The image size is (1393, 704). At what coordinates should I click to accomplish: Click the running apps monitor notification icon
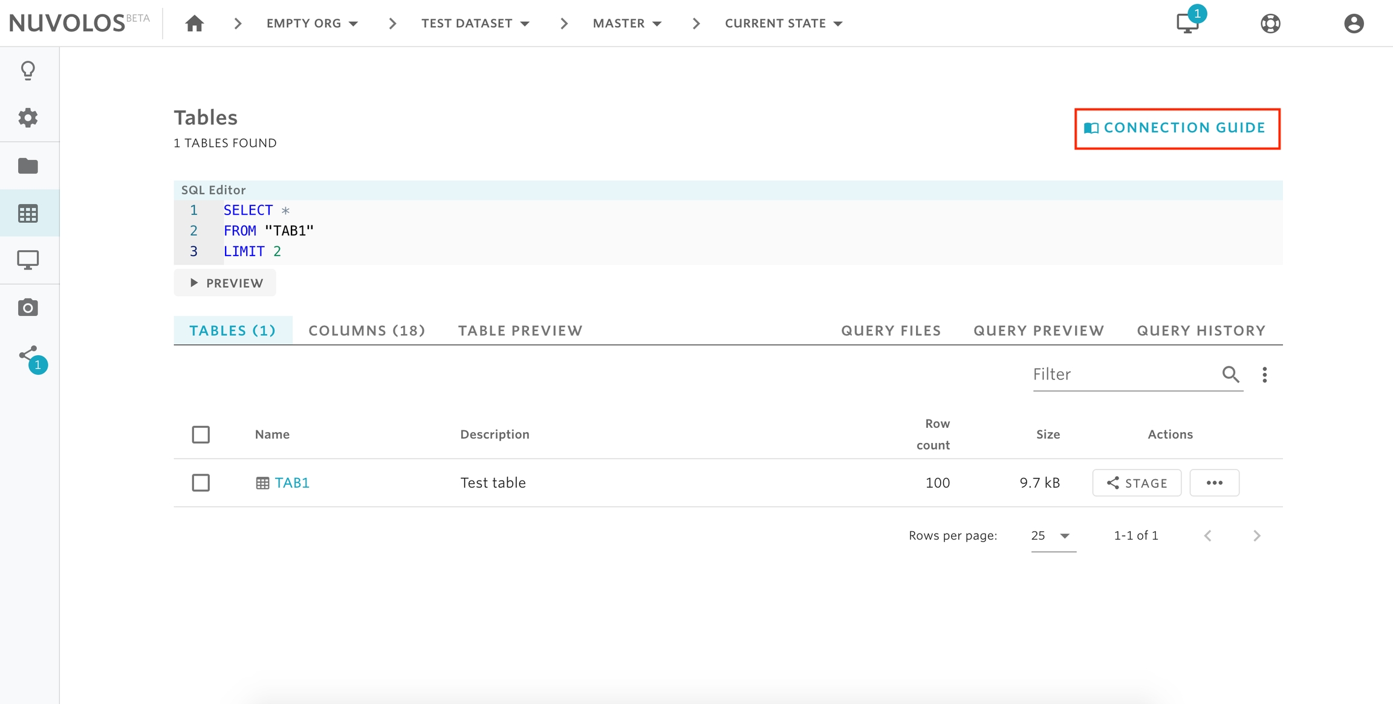pos(1187,24)
